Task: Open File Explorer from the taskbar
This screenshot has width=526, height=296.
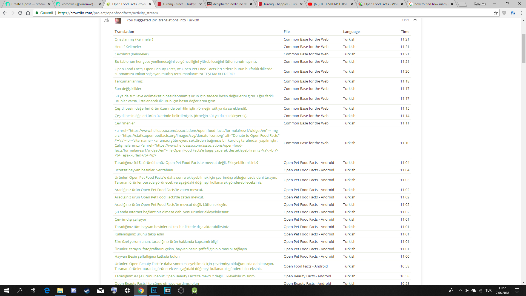Action: coord(60,291)
